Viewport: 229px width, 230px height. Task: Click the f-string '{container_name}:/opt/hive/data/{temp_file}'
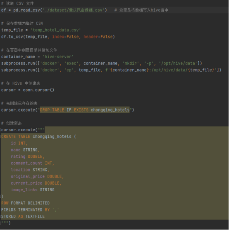click(x=161, y=70)
